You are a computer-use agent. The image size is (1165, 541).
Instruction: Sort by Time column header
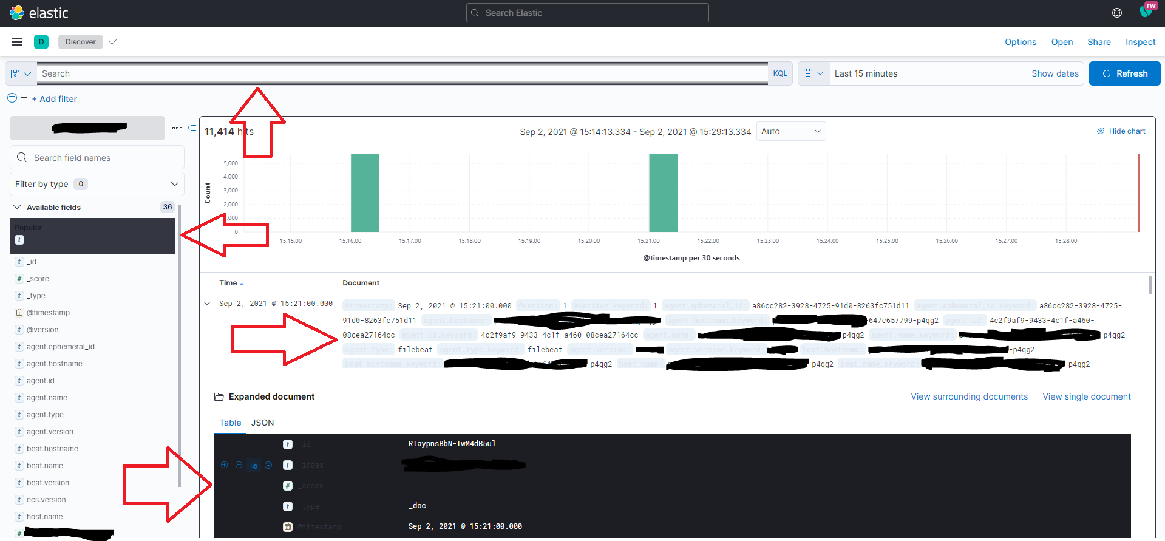click(231, 283)
